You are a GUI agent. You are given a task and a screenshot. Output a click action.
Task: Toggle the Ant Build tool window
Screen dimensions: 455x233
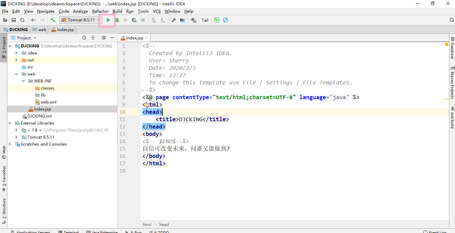[x=452, y=117]
